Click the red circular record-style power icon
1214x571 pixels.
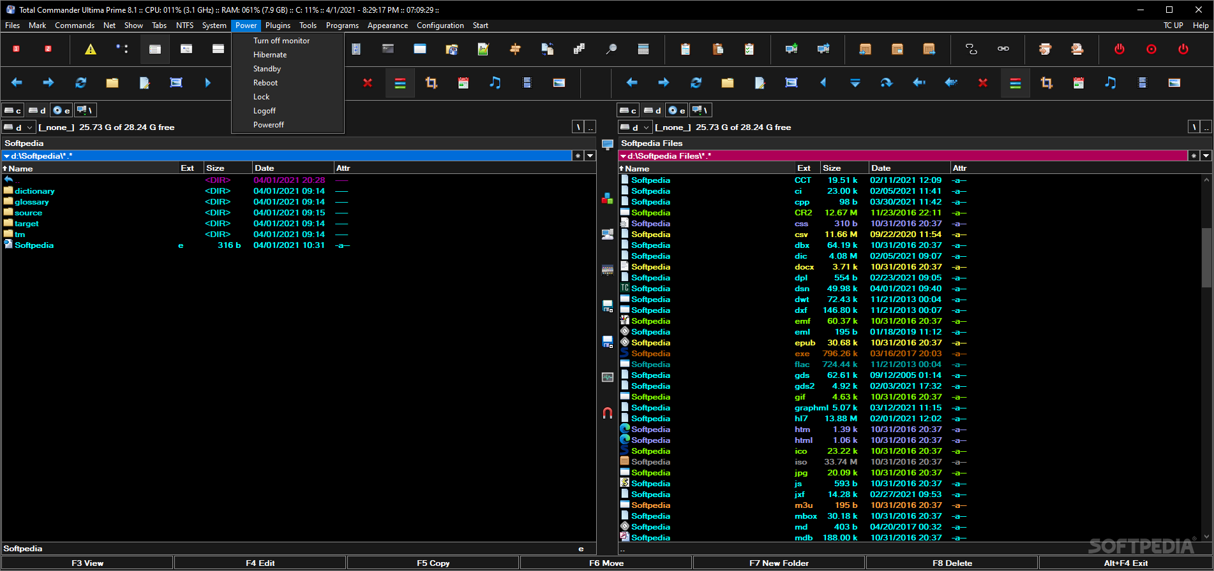1151,49
